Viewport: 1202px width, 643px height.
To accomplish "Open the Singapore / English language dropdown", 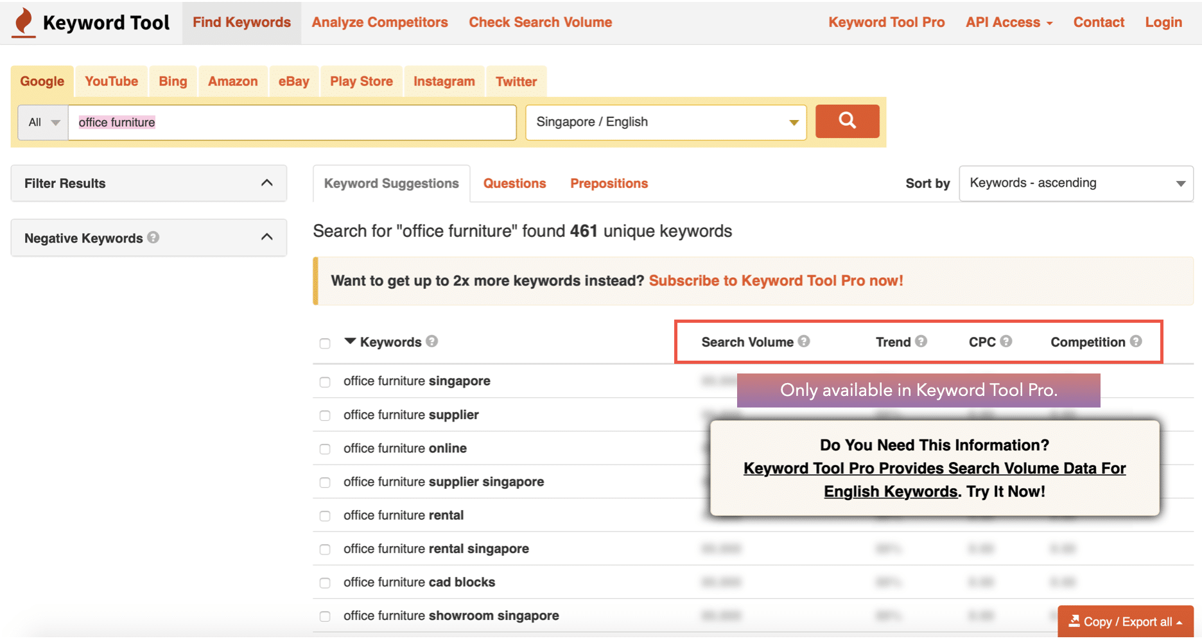I will click(666, 122).
